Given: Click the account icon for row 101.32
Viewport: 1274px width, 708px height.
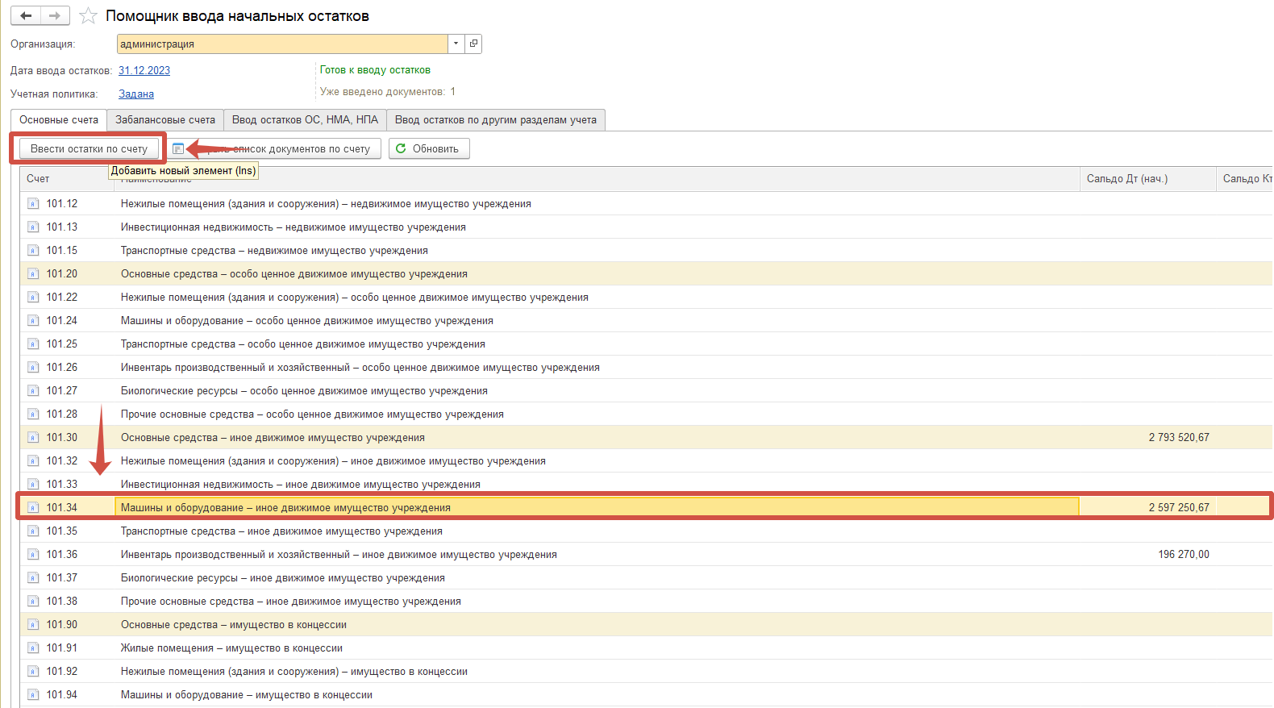Looking at the screenshot, I should [33, 461].
